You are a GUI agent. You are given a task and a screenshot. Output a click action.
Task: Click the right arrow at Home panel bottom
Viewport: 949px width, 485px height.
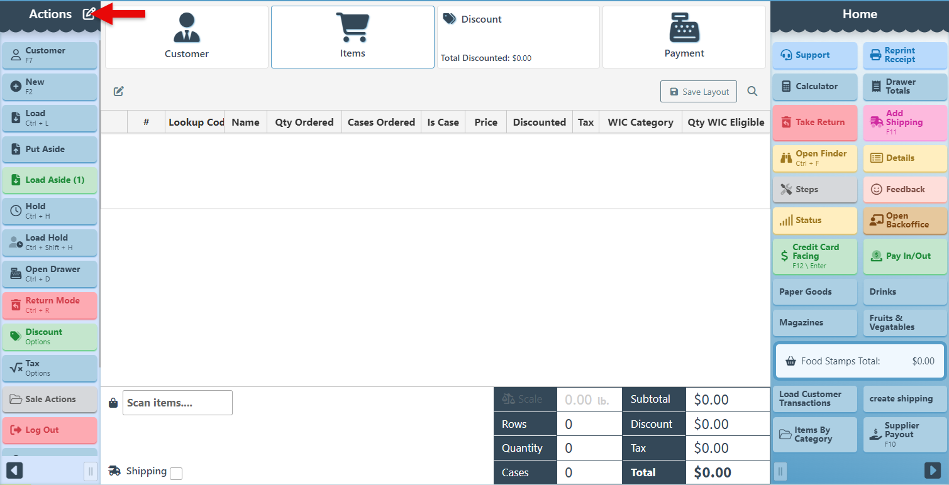[933, 470]
